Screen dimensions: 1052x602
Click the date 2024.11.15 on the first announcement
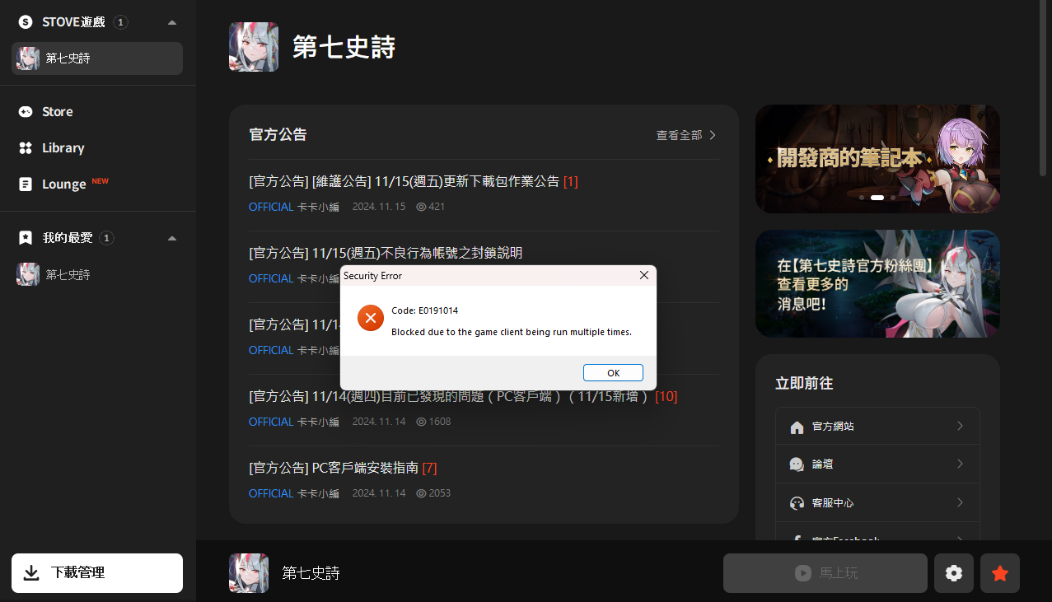pyautogui.click(x=379, y=207)
